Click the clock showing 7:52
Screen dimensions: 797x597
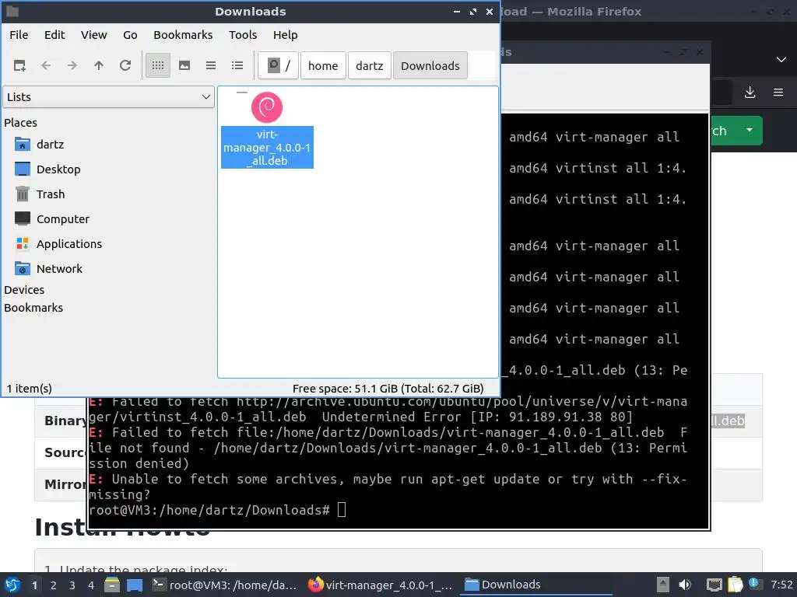point(781,585)
